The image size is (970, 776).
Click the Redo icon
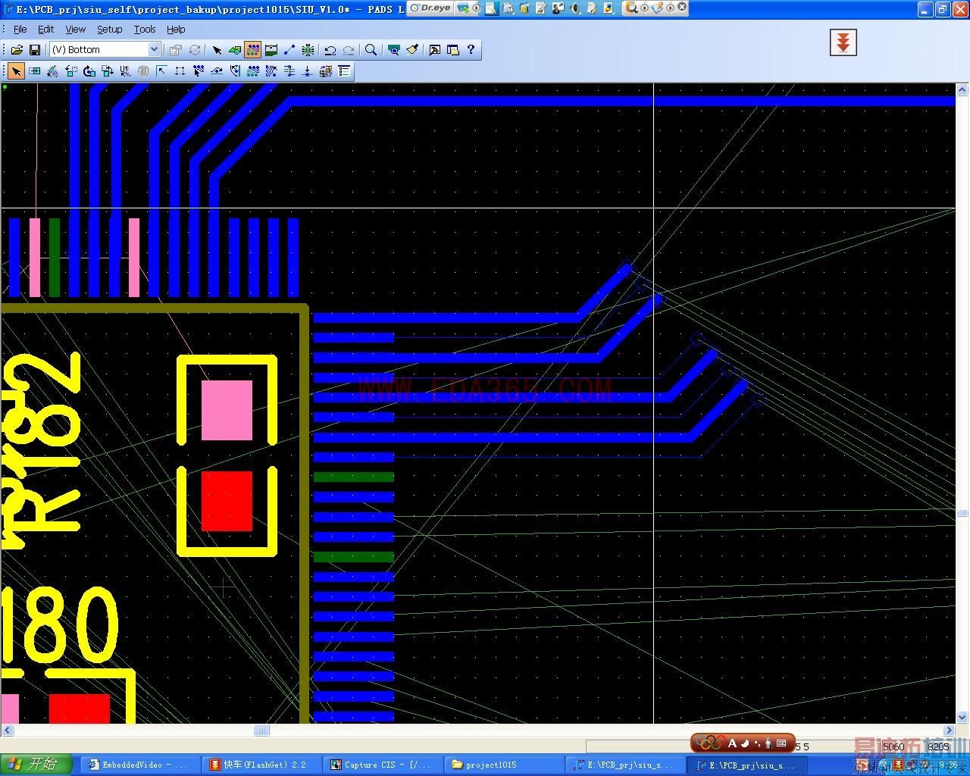tap(349, 50)
